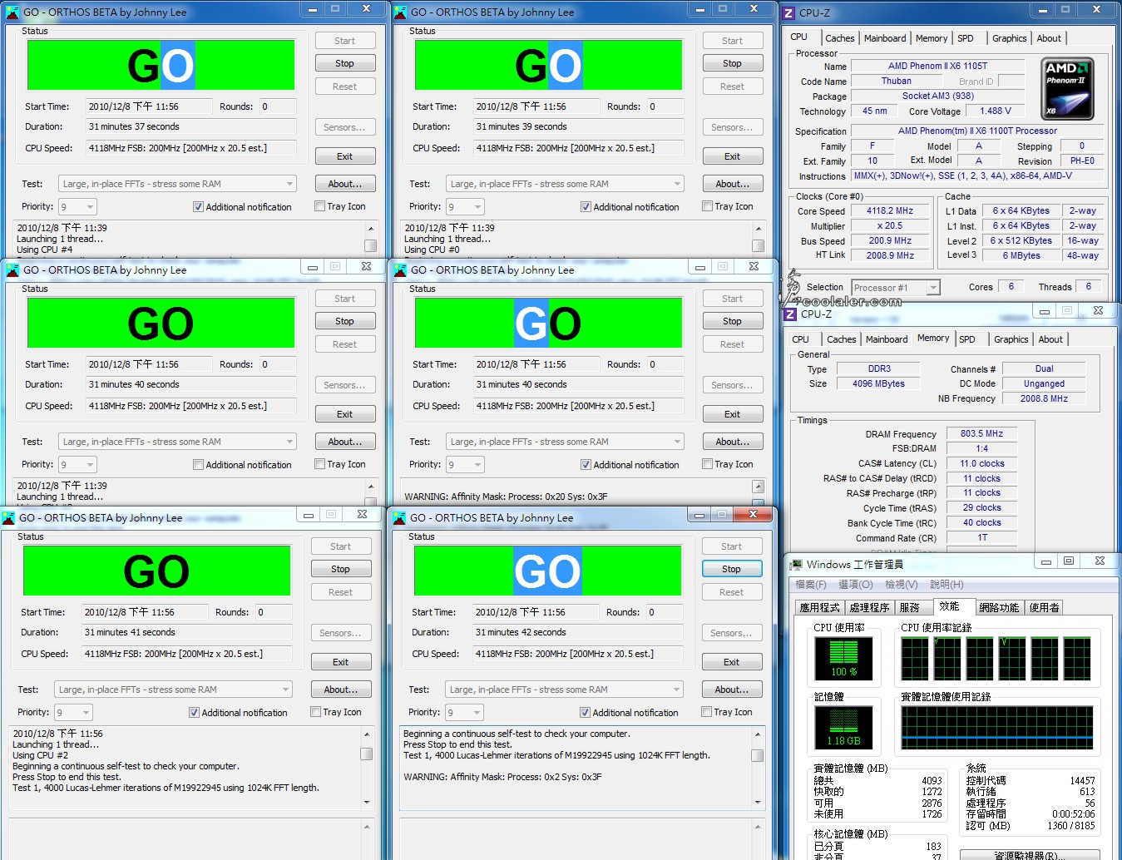1122x860 pixels.
Task: Open Priority dropdown in 39-seconds ORTHOS window
Action: click(x=465, y=206)
